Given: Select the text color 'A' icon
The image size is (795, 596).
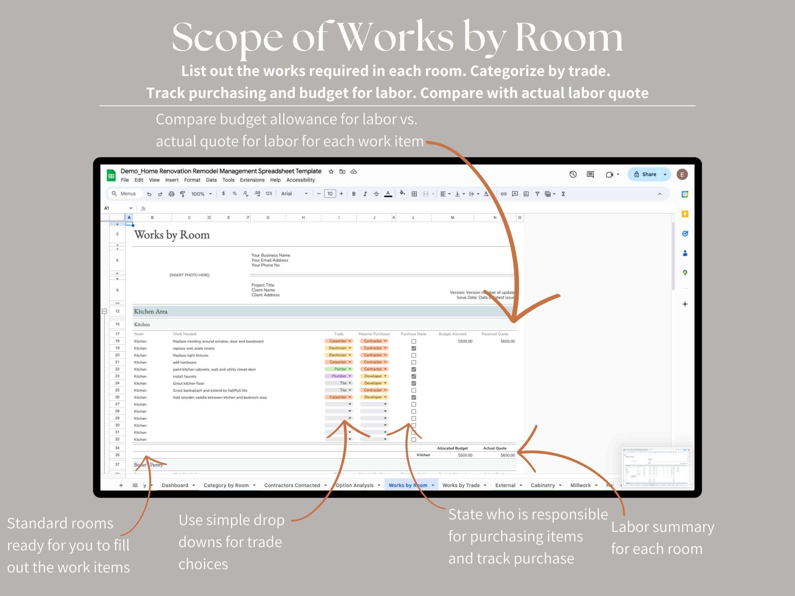Looking at the screenshot, I should [x=388, y=194].
